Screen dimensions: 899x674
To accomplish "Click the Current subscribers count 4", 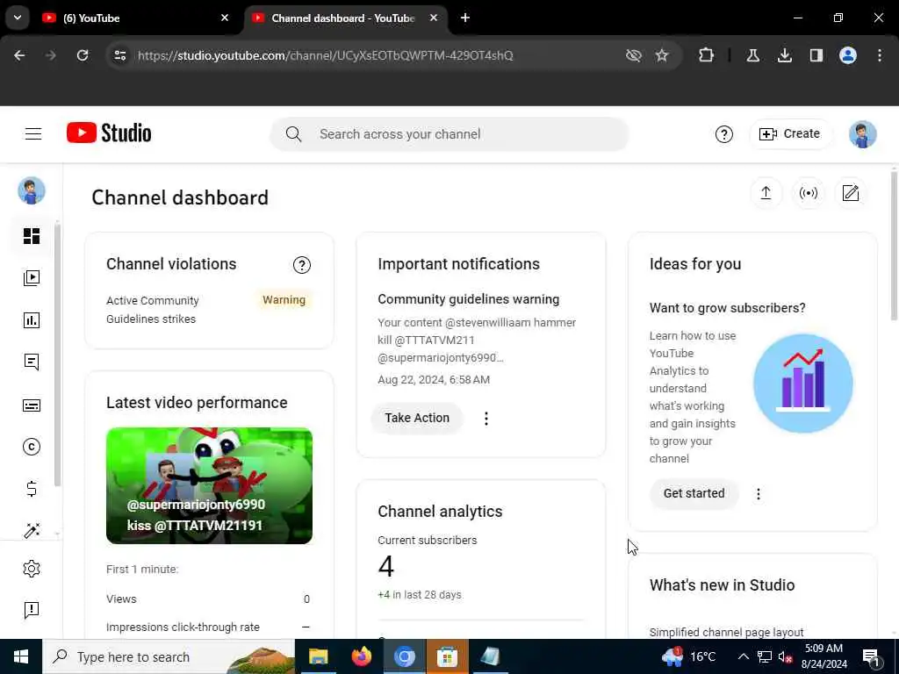I will click(x=386, y=567).
